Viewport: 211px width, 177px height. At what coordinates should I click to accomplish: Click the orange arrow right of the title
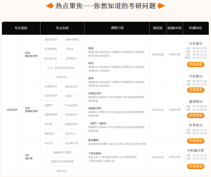tap(162, 6)
